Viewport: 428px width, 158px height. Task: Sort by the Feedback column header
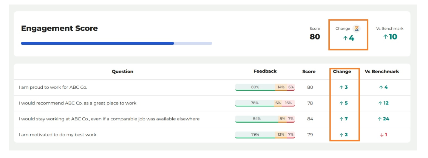click(x=265, y=71)
